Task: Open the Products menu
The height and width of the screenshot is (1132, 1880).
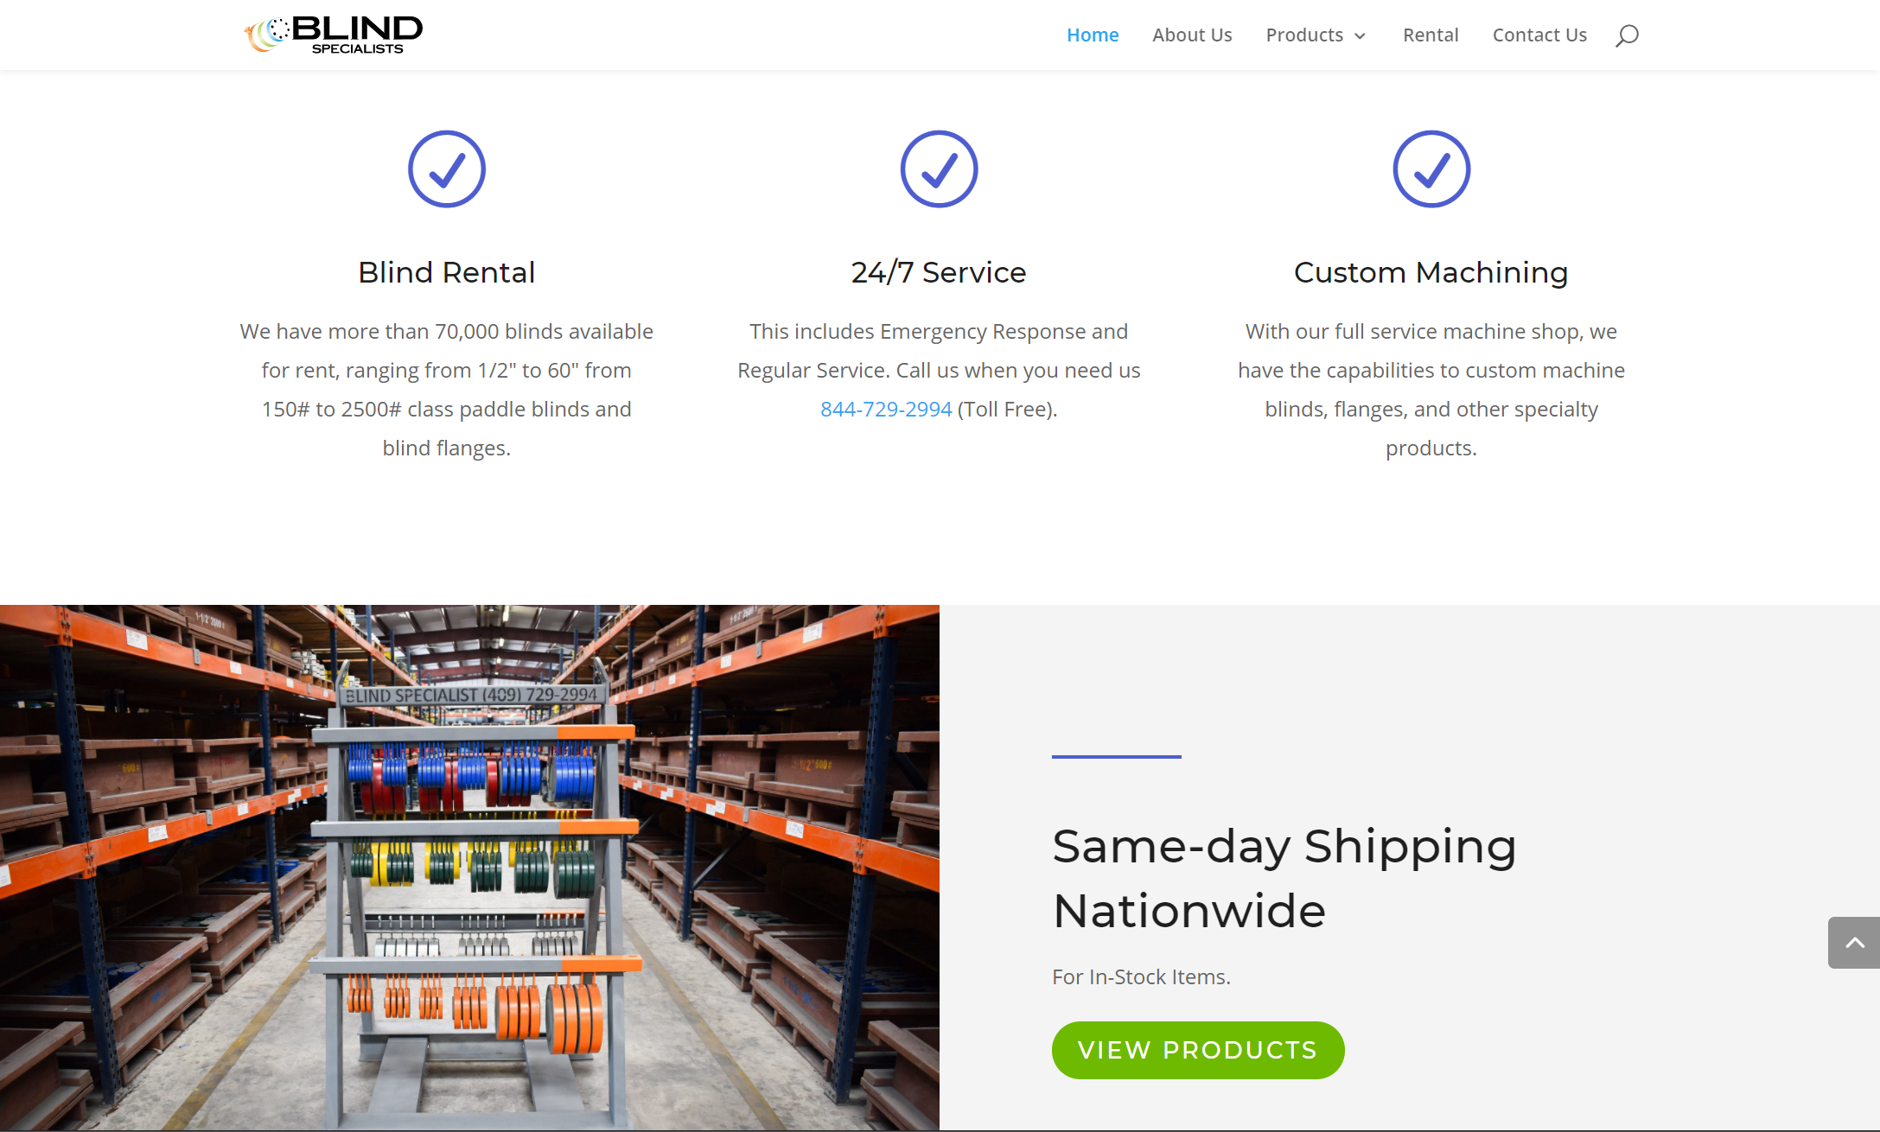Action: [x=1304, y=35]
